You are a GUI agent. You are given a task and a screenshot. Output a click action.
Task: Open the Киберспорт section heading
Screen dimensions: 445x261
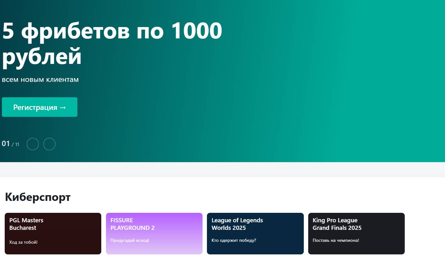[38, 197]
